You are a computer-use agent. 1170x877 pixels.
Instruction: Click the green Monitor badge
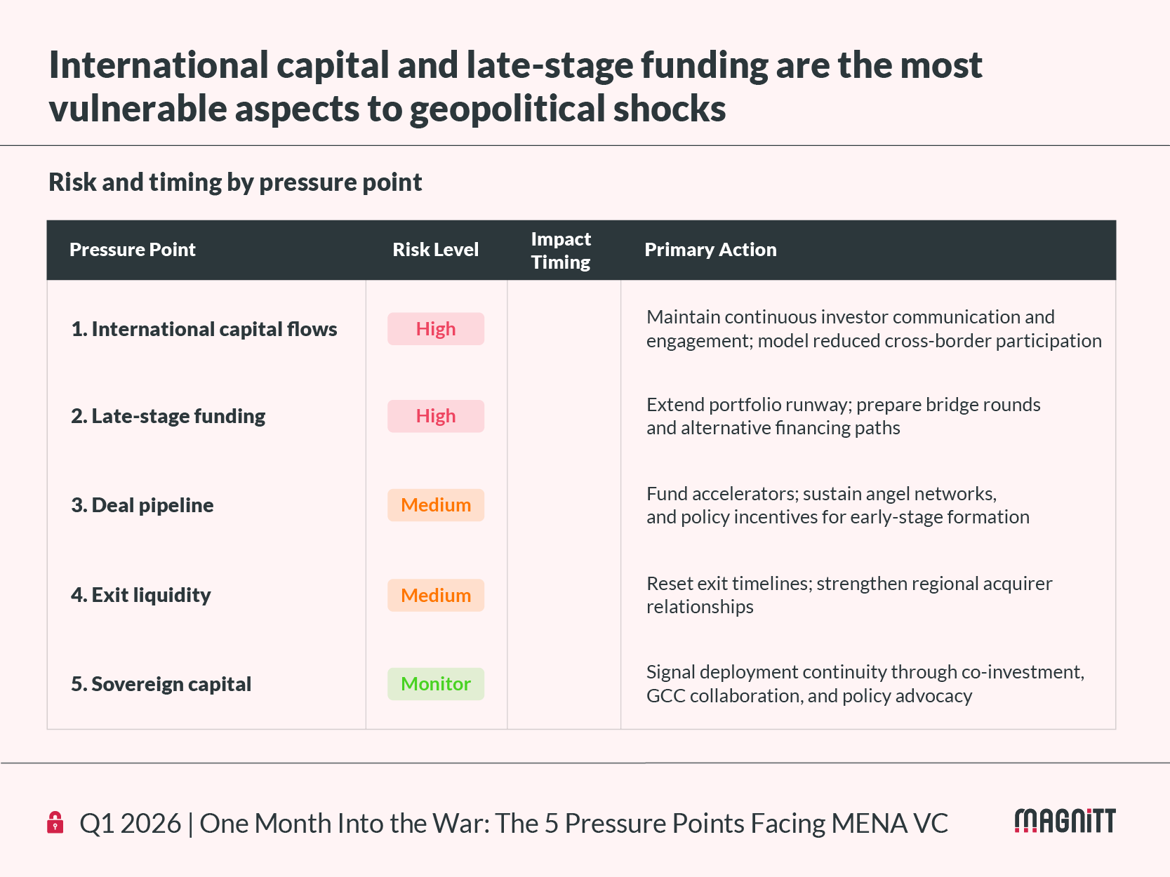(x=436, y=684)
